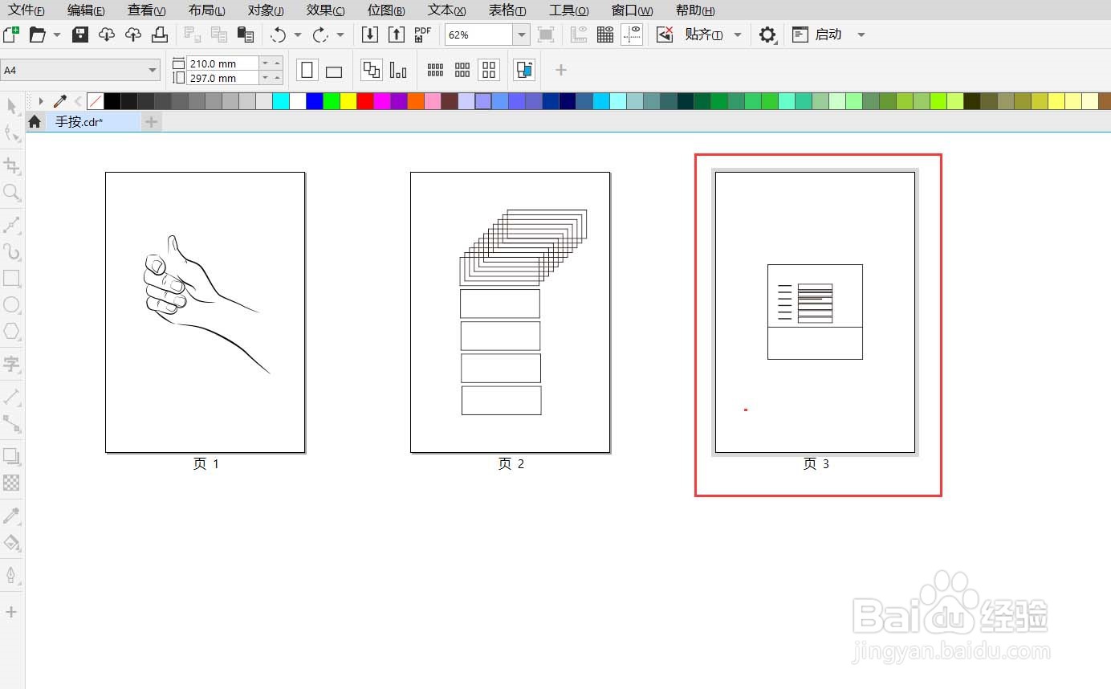Select the 页 2 thumbnail with rectangles

(x=511, y=312)
